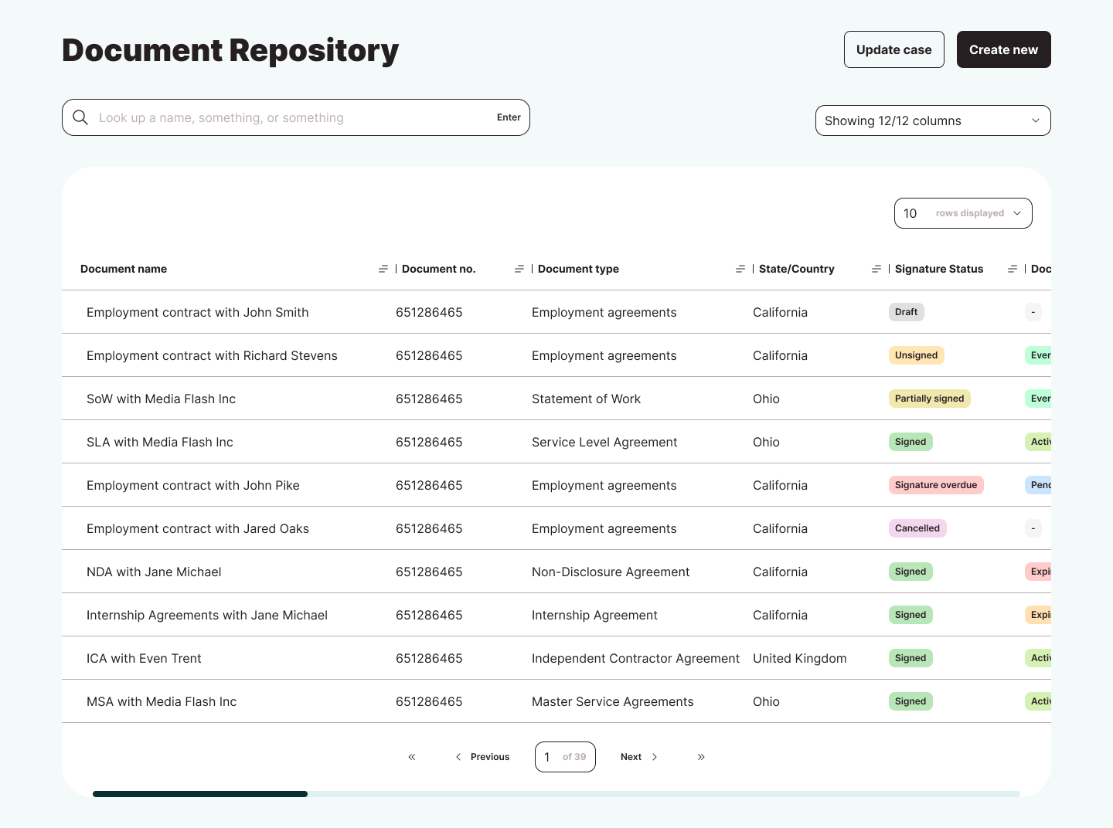Click sort icon in Document type column
Screen dimensions: 1113x828
(x=740, y=269)
